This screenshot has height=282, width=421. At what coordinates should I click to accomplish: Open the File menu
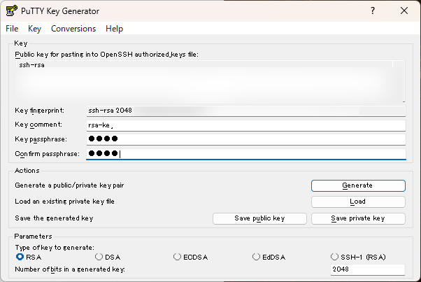[x=12, y=29]
